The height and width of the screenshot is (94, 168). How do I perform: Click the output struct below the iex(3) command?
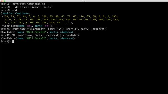coord(38,38)
